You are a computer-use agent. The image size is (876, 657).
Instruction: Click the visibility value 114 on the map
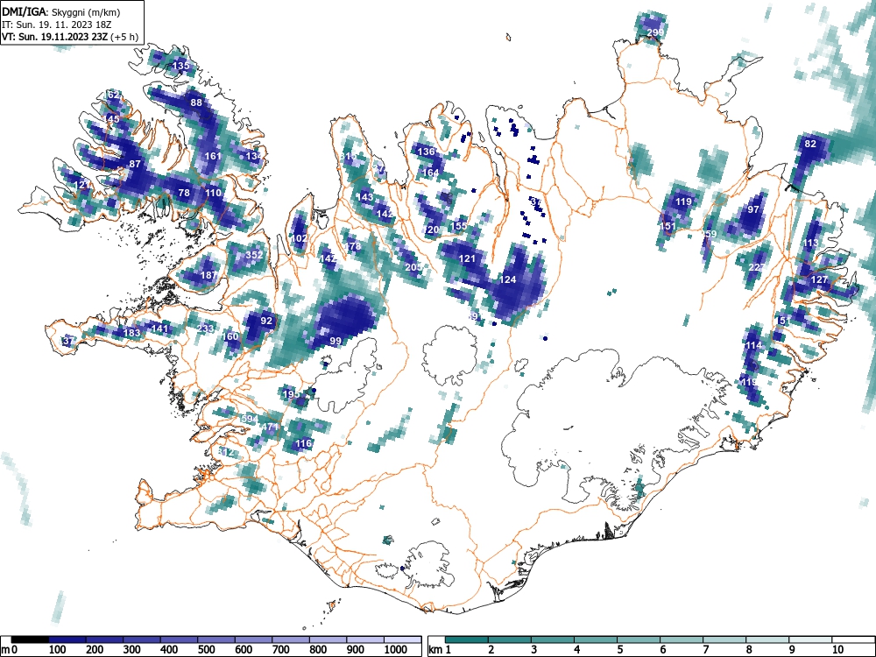coord(753,345)
